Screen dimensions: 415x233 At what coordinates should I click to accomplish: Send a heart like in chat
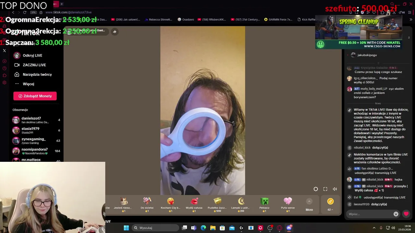click(x=406, y=214)
